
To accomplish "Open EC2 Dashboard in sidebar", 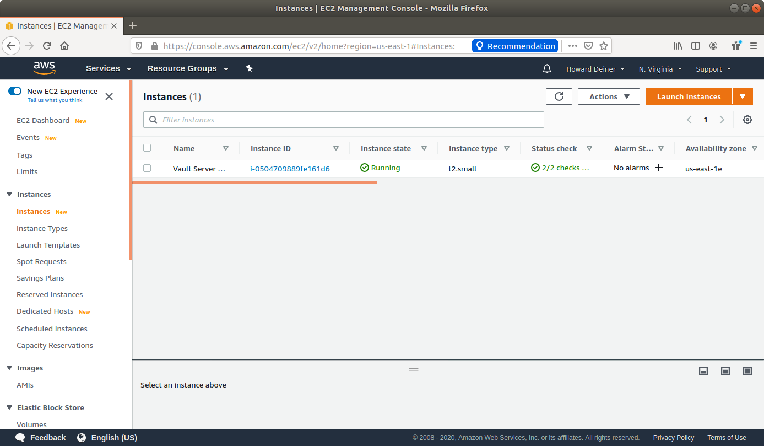I will click(x=43, y=120).
